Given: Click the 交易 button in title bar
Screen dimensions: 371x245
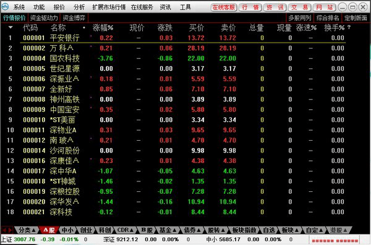Looking at the screenshot, I should (299, 7).
